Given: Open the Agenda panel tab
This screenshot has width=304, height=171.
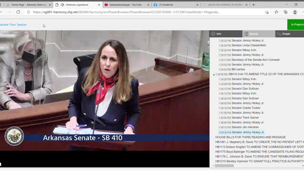Looking at the screenshot, I should 258,34.
